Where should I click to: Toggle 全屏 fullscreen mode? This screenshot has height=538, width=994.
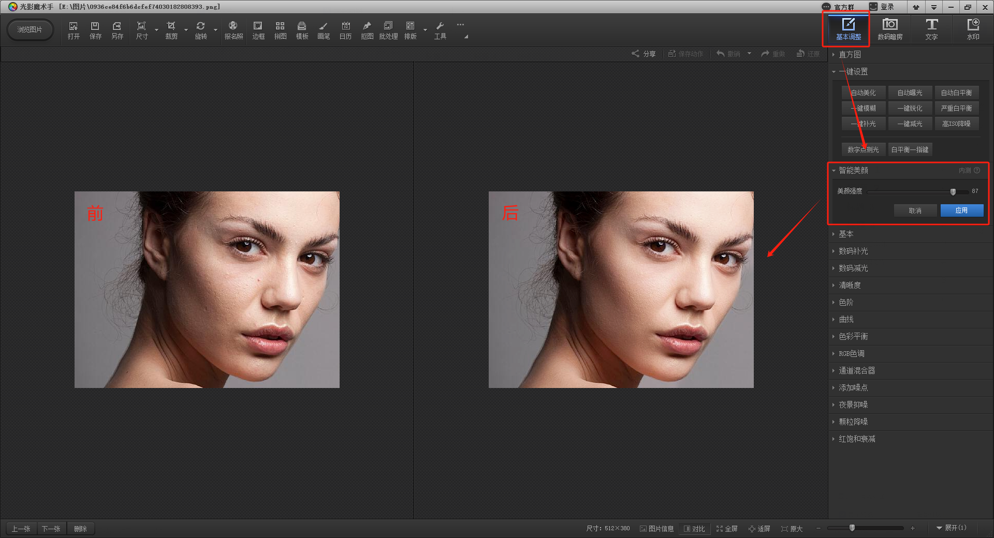[x=727, y=529]
